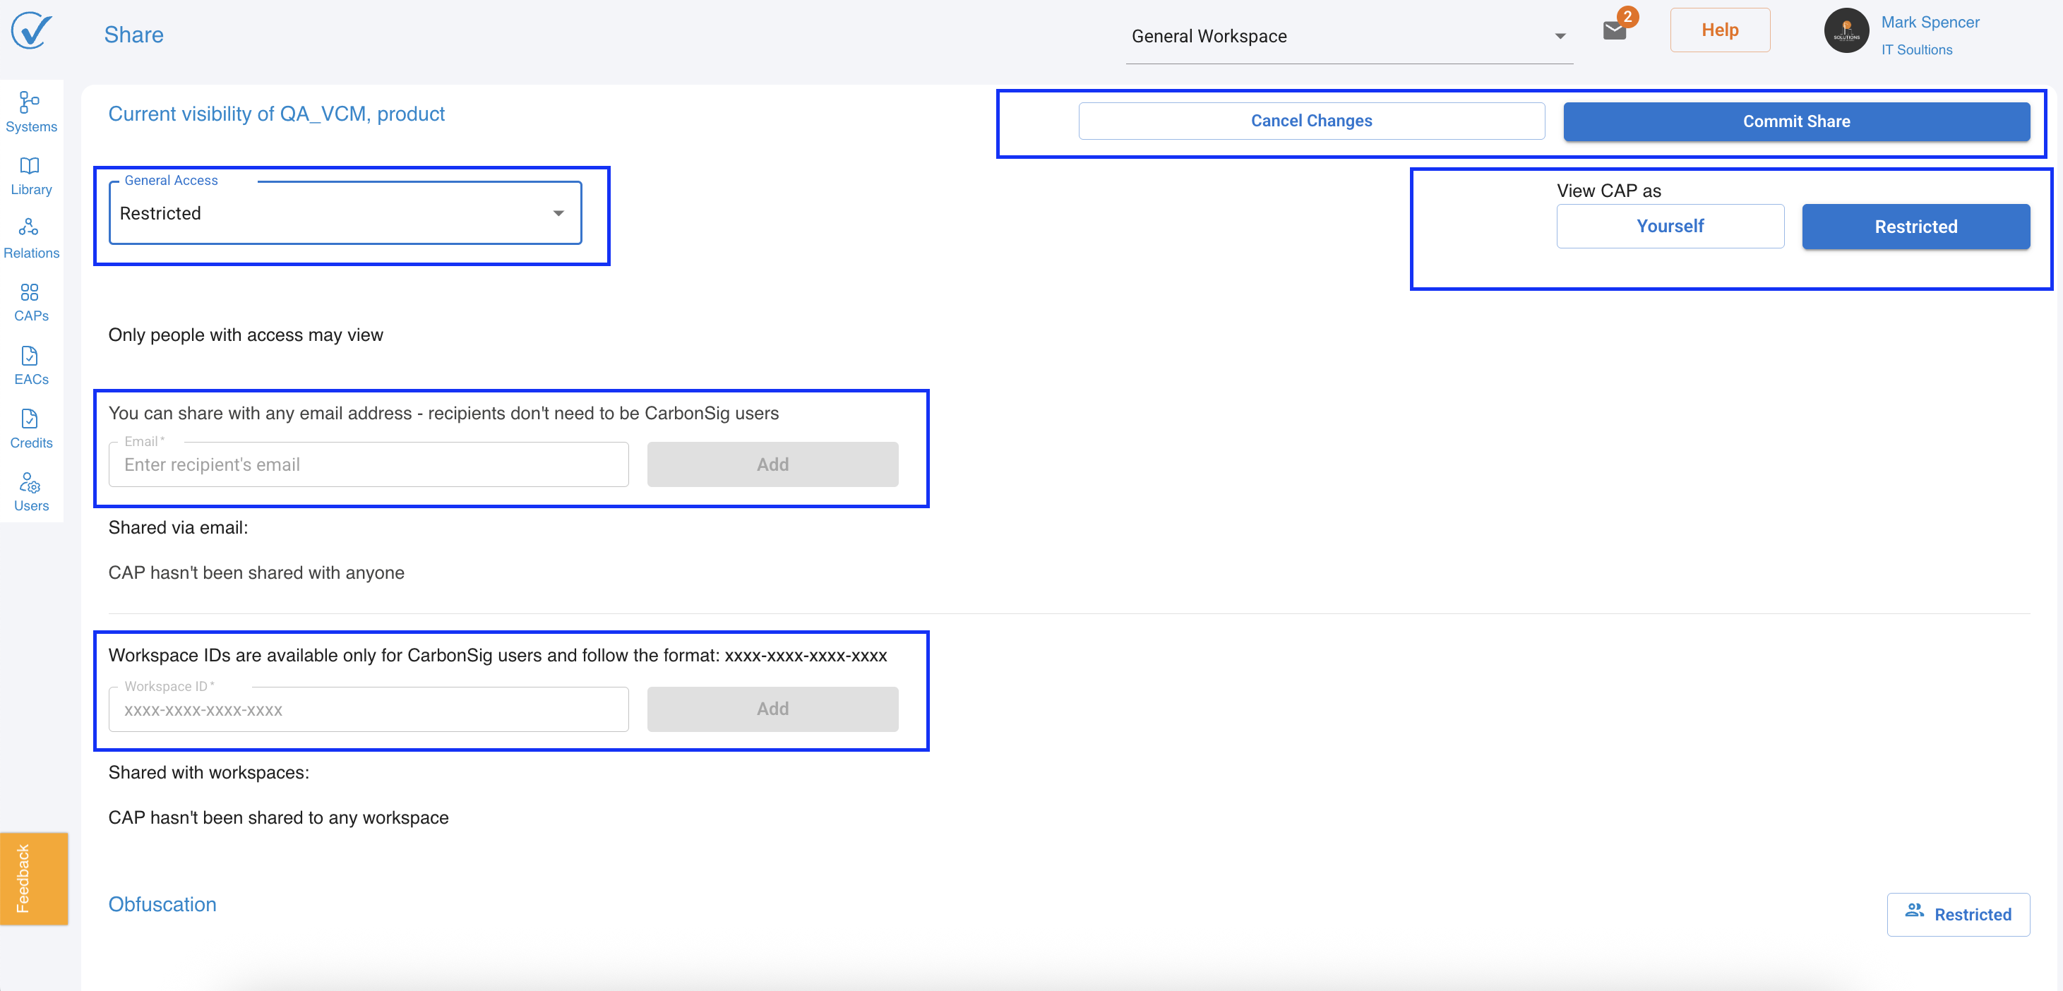The width and height of the screenshot is (2063, 991).
Task: Click the Cancel Changes button
Action: [x=1311, y=121]
